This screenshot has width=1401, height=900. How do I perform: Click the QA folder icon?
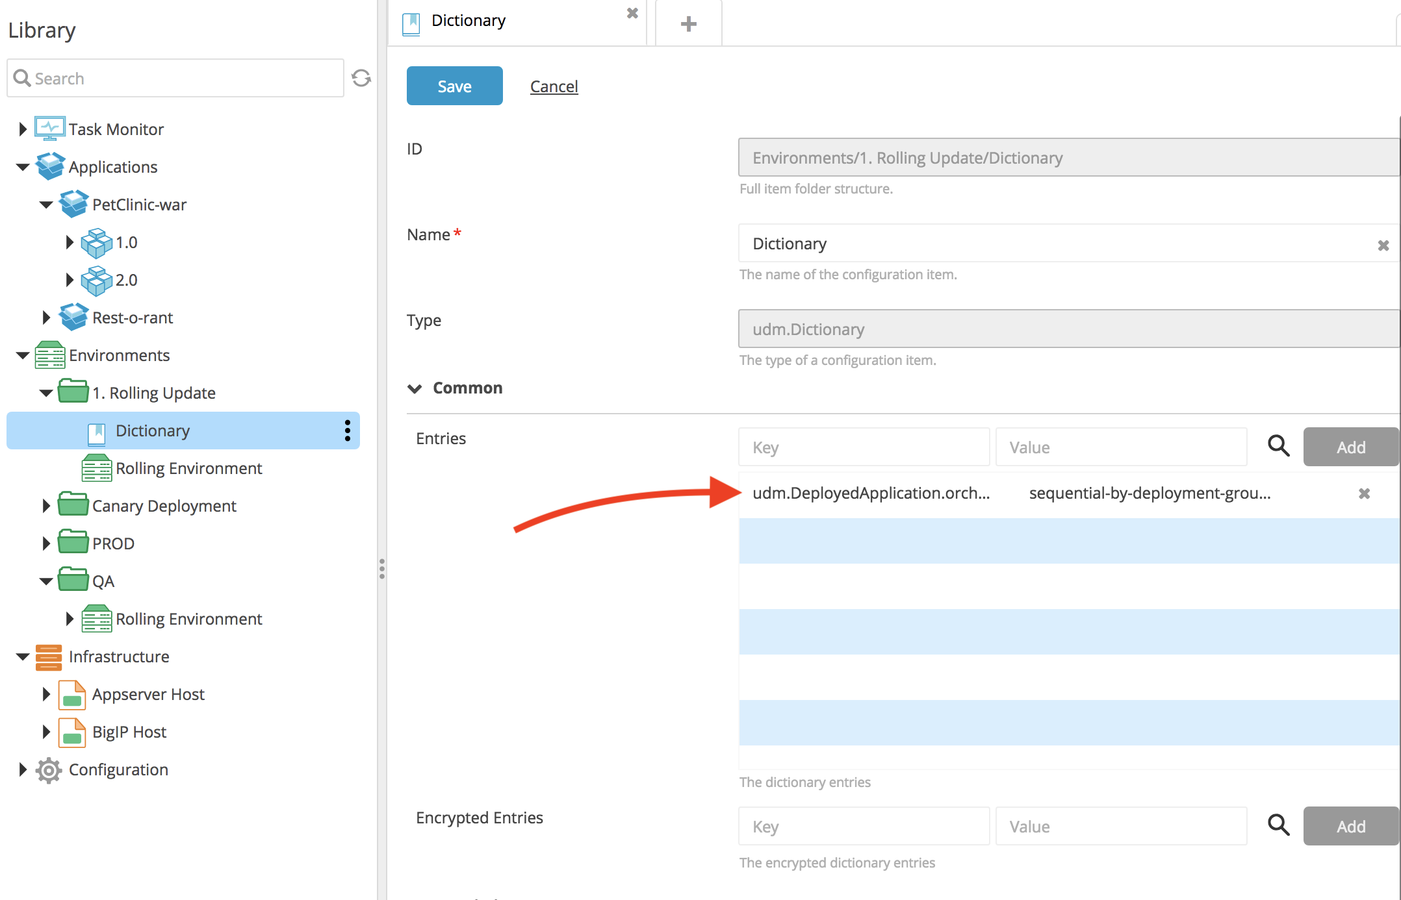[73, 580]
